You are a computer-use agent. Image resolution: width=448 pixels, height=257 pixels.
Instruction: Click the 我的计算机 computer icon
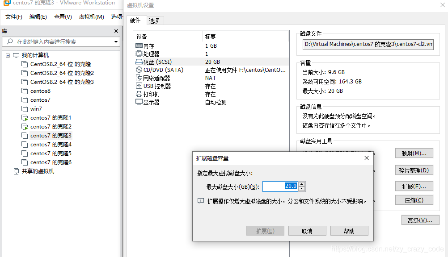(x=16, y=55)
